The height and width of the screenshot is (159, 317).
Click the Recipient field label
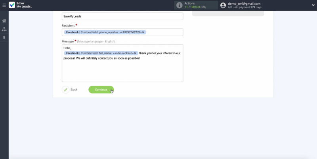tap(68, 25)
